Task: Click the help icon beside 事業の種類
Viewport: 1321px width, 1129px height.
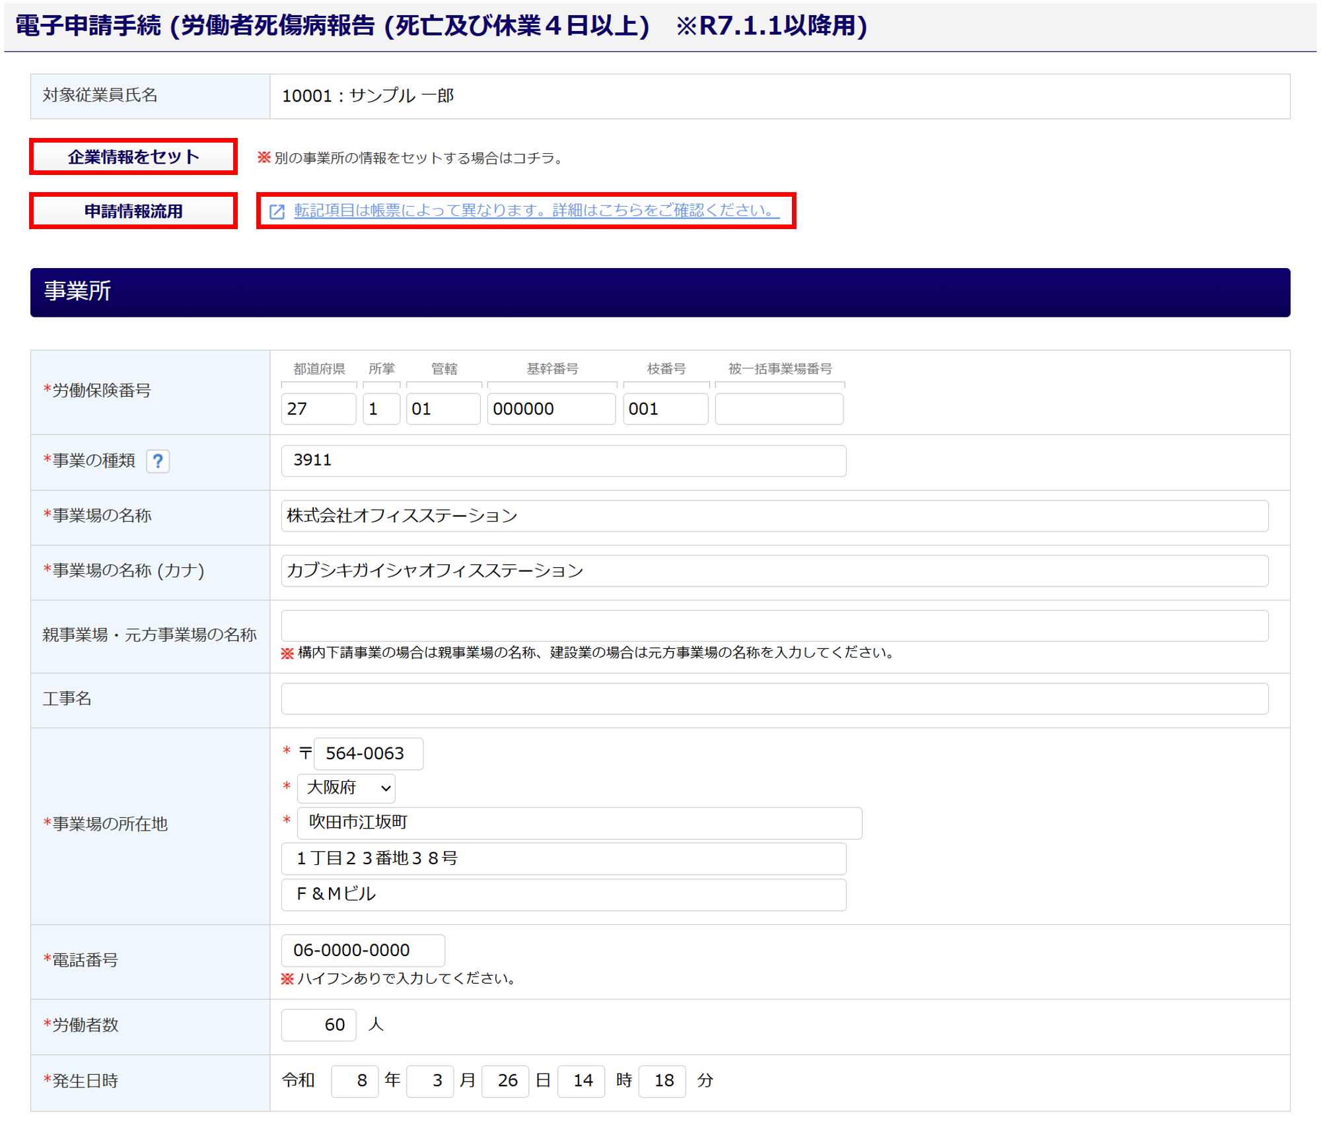Action: (157, 461)
